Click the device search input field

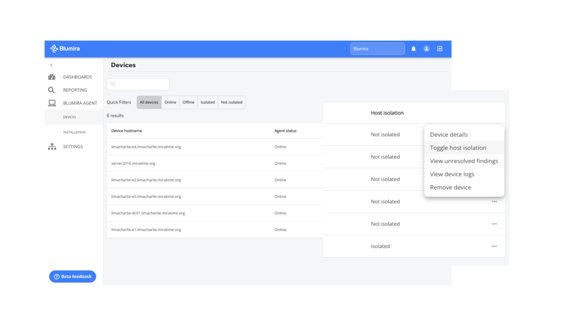pyautogui.click(x=138, y=84)
